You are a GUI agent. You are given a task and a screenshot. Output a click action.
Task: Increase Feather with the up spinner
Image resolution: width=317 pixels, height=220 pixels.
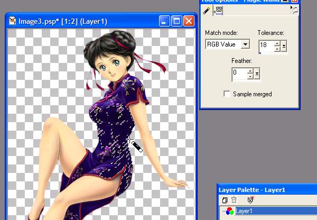[x=250, y=71]
